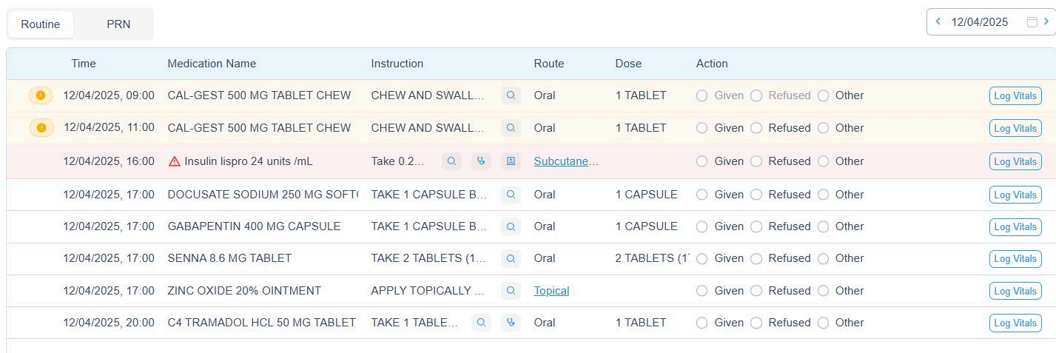Screen dimensions: 1056x353
Task: Open instruction magnifier for Insulin lispro row
Action: pyautogui.click(x=452, y=161)
